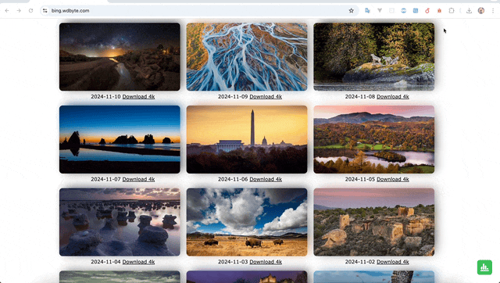500x283 pixels.
Task: Open the browser downloads icon
Action: click(x=469, y=10)
